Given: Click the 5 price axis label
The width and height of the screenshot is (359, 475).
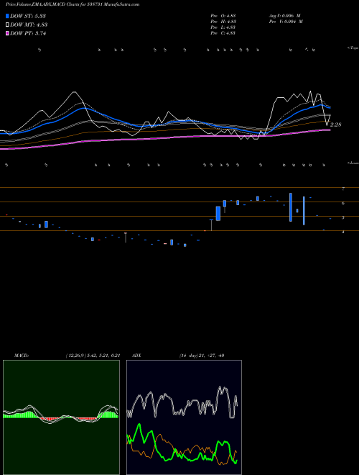Looking at the screenshot, I should pos(343,217).
